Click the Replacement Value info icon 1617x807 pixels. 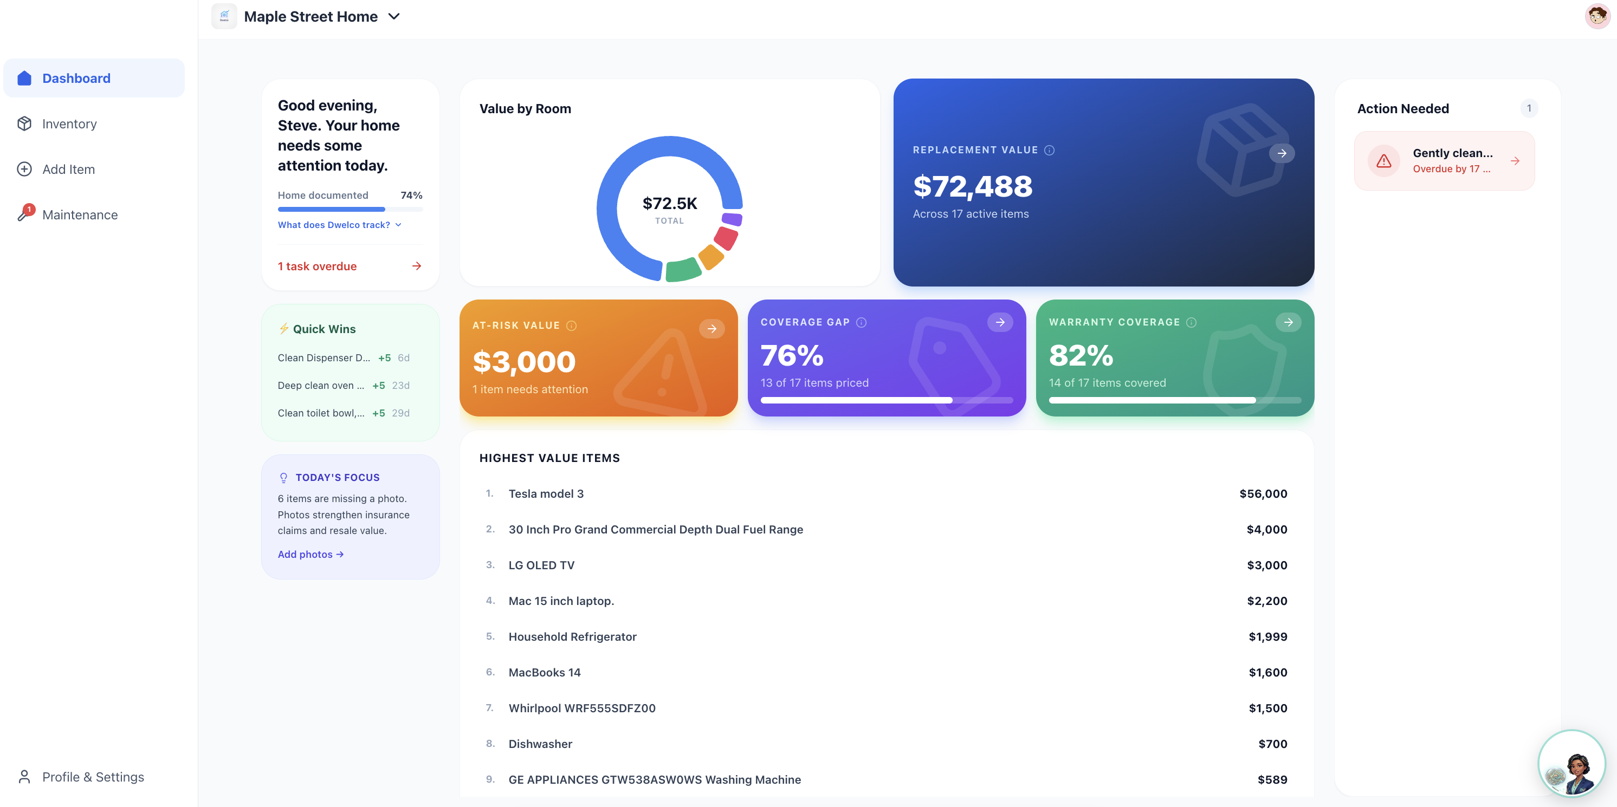tap(1050, 150)
